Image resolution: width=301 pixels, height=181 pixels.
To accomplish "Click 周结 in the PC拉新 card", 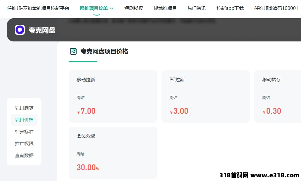I will (173, 97).
